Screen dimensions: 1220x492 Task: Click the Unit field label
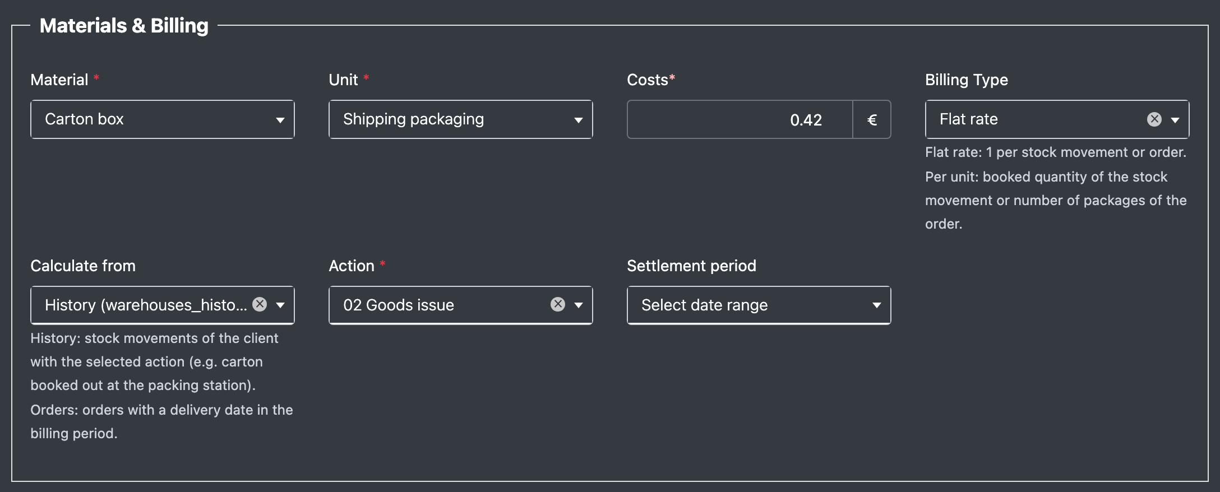[343, 80]
